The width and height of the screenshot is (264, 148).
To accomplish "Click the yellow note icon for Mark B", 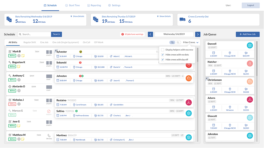I will [23, 56].
